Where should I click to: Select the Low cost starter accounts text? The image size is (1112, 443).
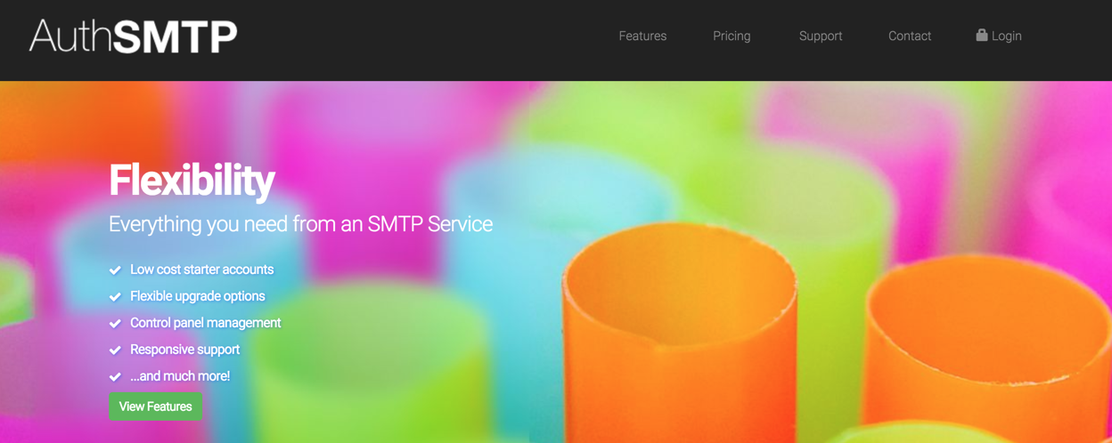coord(201,270)
